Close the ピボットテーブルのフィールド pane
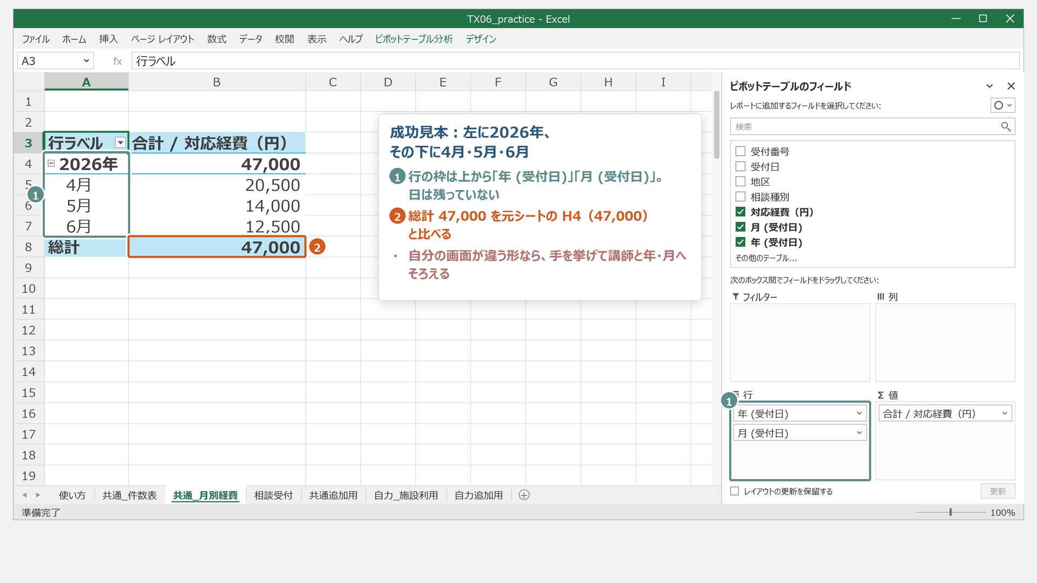 (1011, 86)
